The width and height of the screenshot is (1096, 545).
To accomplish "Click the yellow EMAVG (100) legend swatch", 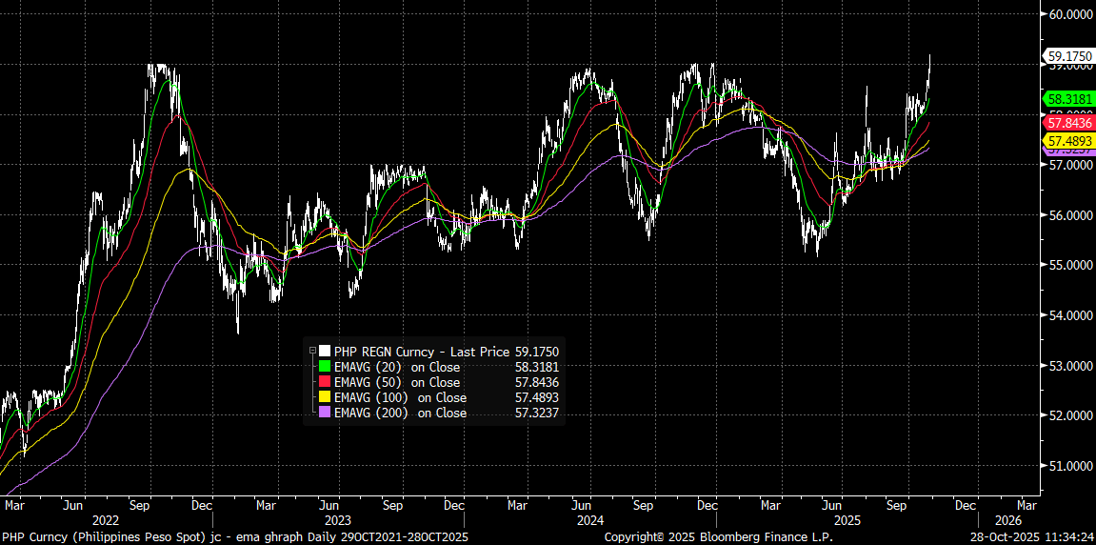I will [325, 397].
